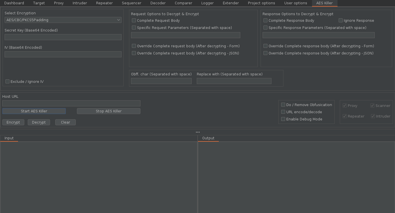
Task: Click the Encrypt button
Action: coord(13,122)
